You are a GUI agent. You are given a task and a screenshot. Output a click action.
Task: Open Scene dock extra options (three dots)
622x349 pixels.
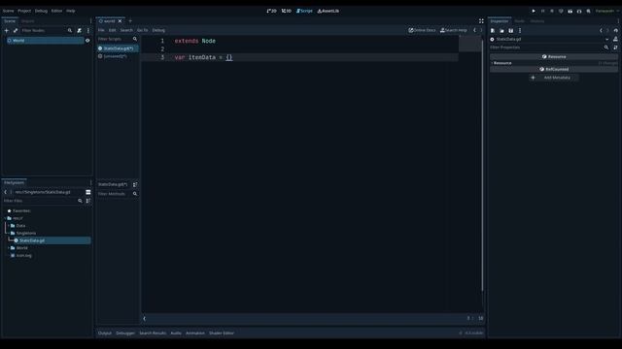click(x=88, y=30)
